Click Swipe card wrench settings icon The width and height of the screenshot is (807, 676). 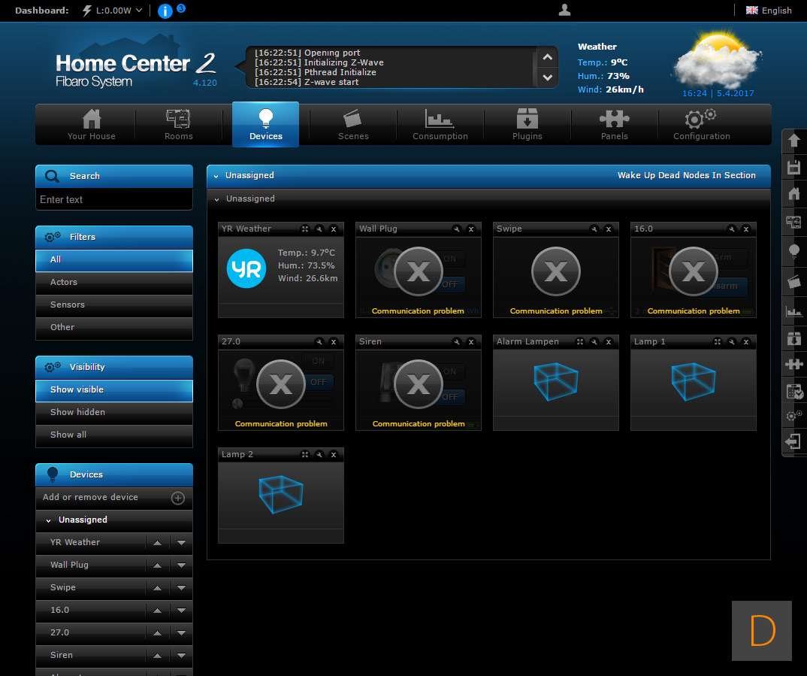[594, 229]
